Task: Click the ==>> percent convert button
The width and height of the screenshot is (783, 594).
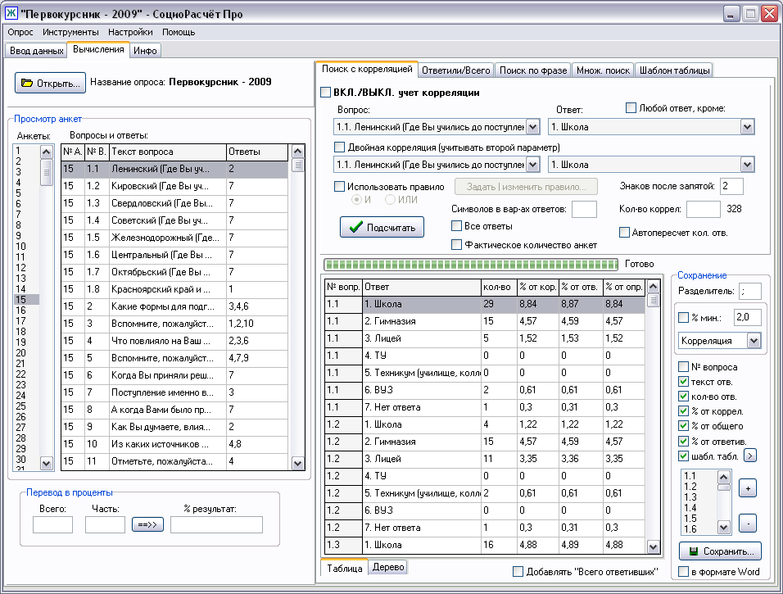Action: 148,524
